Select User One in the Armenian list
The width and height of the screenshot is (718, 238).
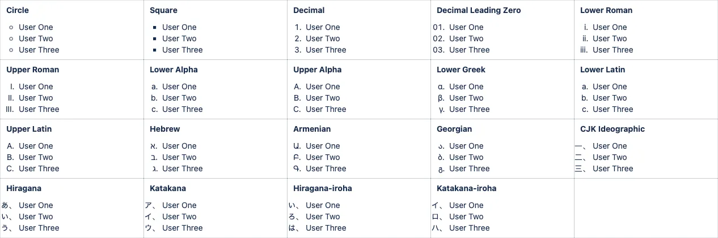click(x=323, y=146)
